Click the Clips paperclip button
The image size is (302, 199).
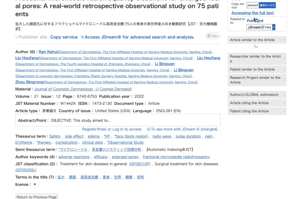[212, 36]
